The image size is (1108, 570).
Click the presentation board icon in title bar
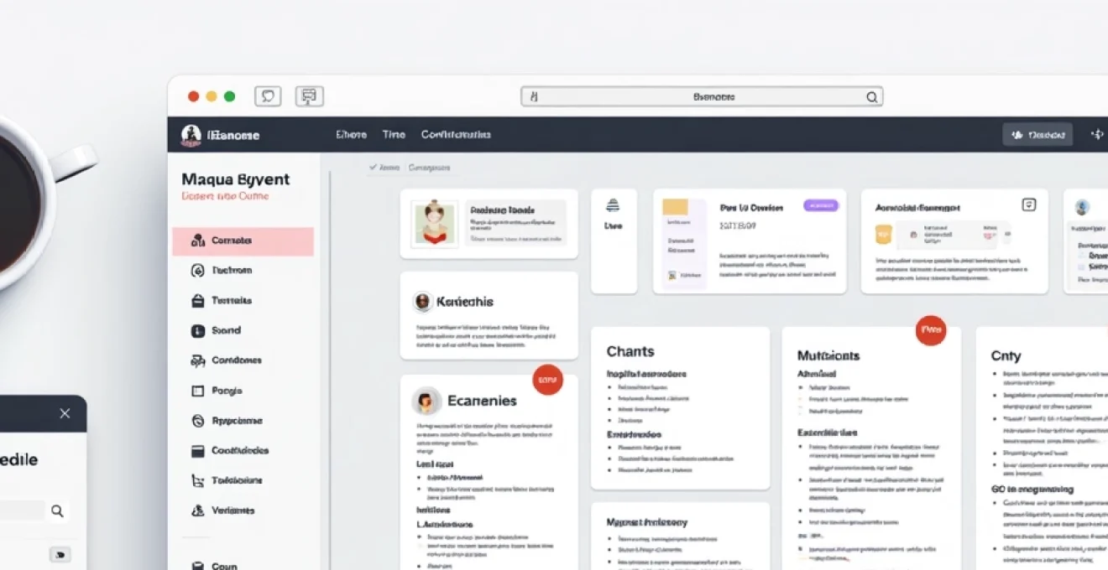[x=309, y=96]
